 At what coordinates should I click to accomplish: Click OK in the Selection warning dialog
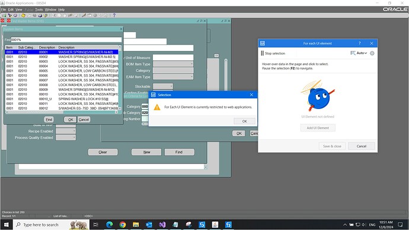[244, 121]
